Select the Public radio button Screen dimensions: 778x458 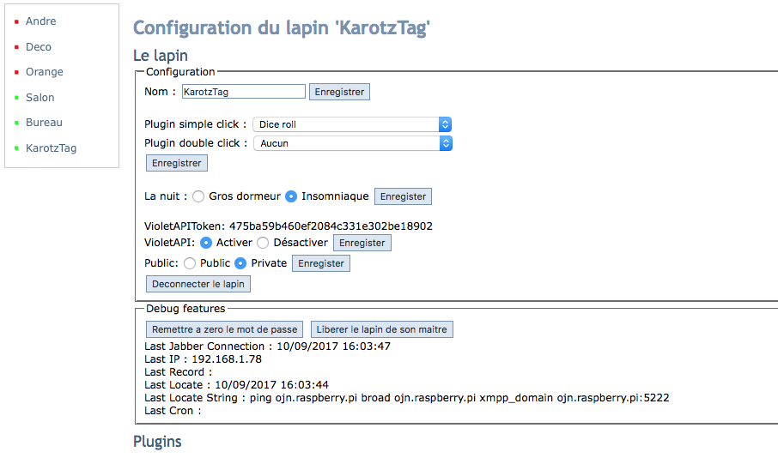point(190,263)
